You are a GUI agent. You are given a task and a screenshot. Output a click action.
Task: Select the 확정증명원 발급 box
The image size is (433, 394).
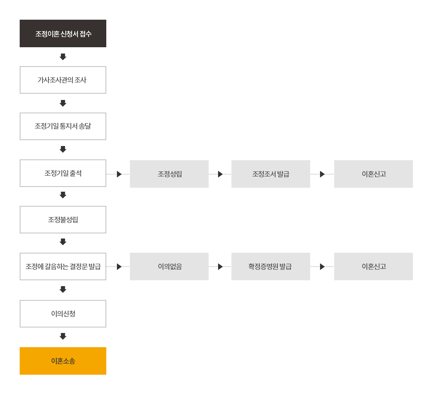click(x=271, y=266)
